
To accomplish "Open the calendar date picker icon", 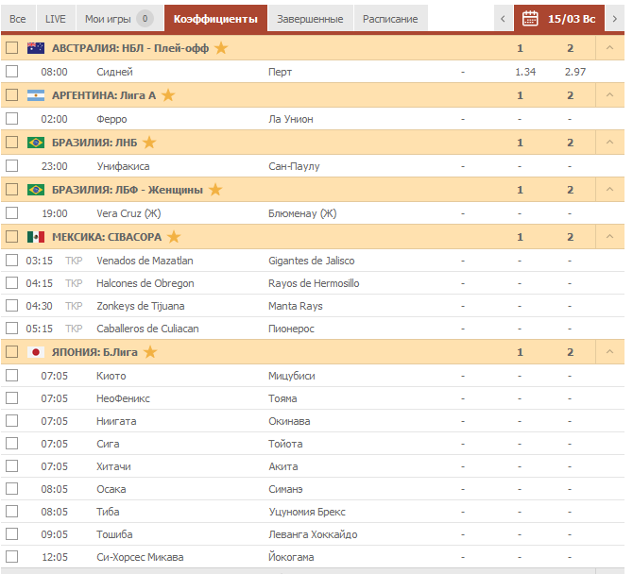I will (530, 19).
